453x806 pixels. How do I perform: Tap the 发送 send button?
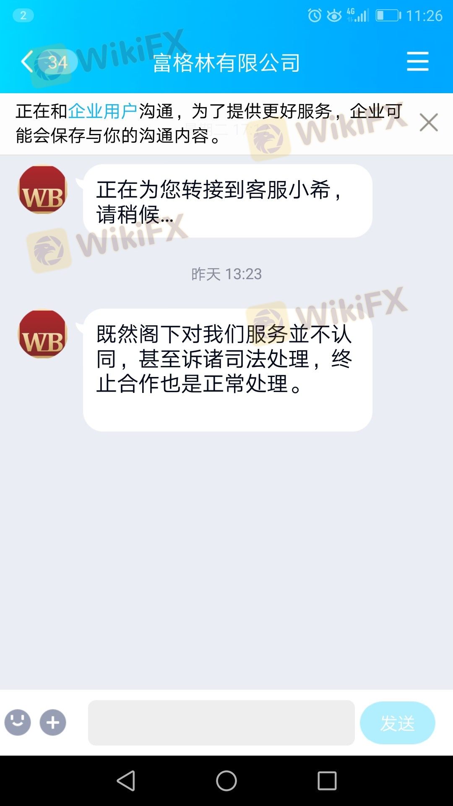coord(398,722)
